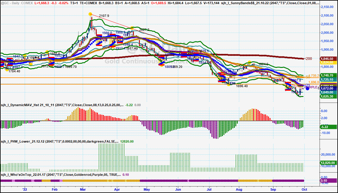Click the 1,900.00 price axis label
Viewport: 338px width, 193px height.
pos(327,50)
